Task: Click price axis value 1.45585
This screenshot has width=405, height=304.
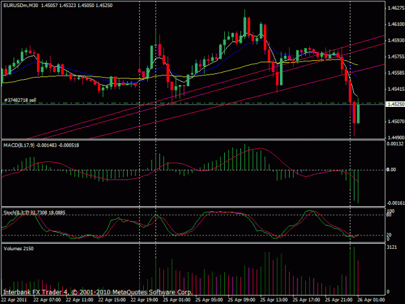Action: (x=395, y=73)
